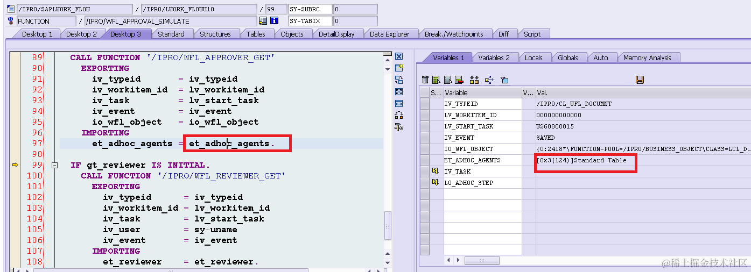
Task: Click the trash can delete icon above the variables table
Action: coord(426,80)
